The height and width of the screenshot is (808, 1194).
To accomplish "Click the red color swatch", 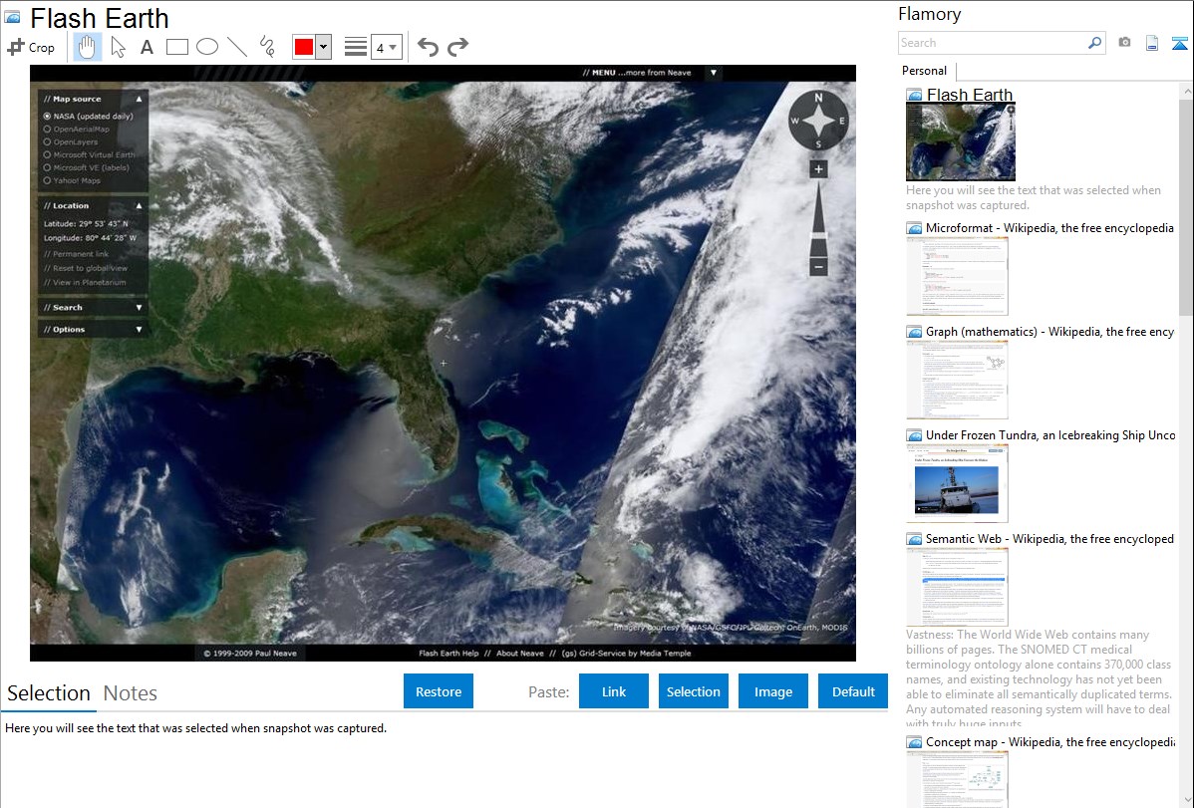I will [304, 47].
